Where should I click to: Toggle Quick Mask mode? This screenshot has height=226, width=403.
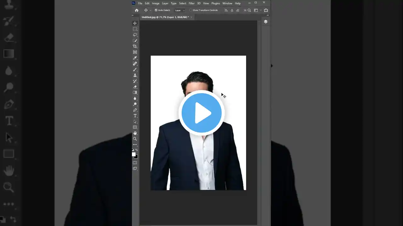[x=135, y=163]
